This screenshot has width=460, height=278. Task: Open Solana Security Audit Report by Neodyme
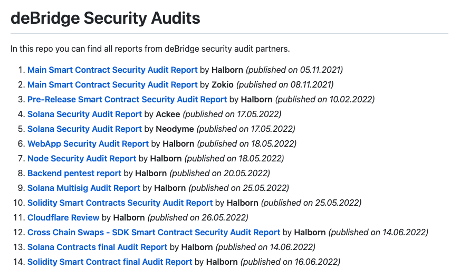pyautogui.click(x=84, y=129)
